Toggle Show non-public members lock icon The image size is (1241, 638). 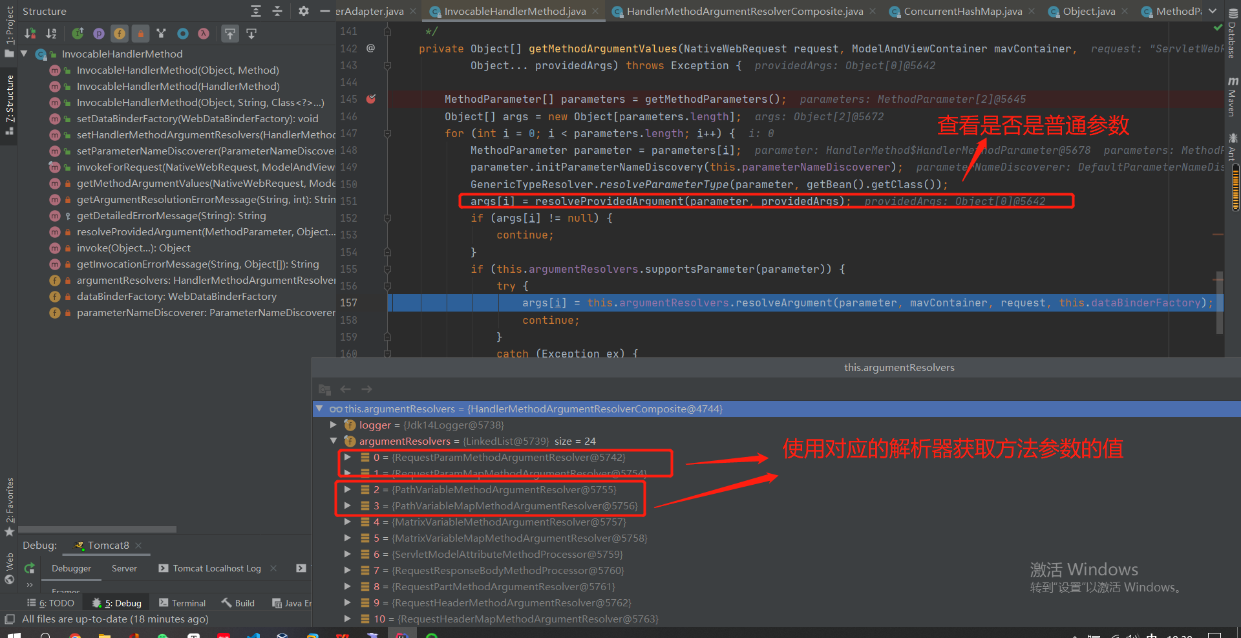pos(140,34)
